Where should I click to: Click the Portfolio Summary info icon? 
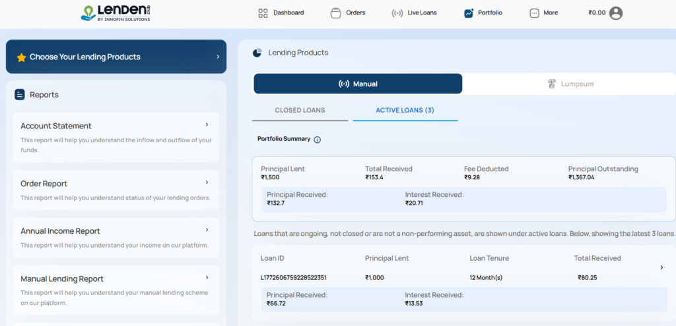click(x=318, y=140)
